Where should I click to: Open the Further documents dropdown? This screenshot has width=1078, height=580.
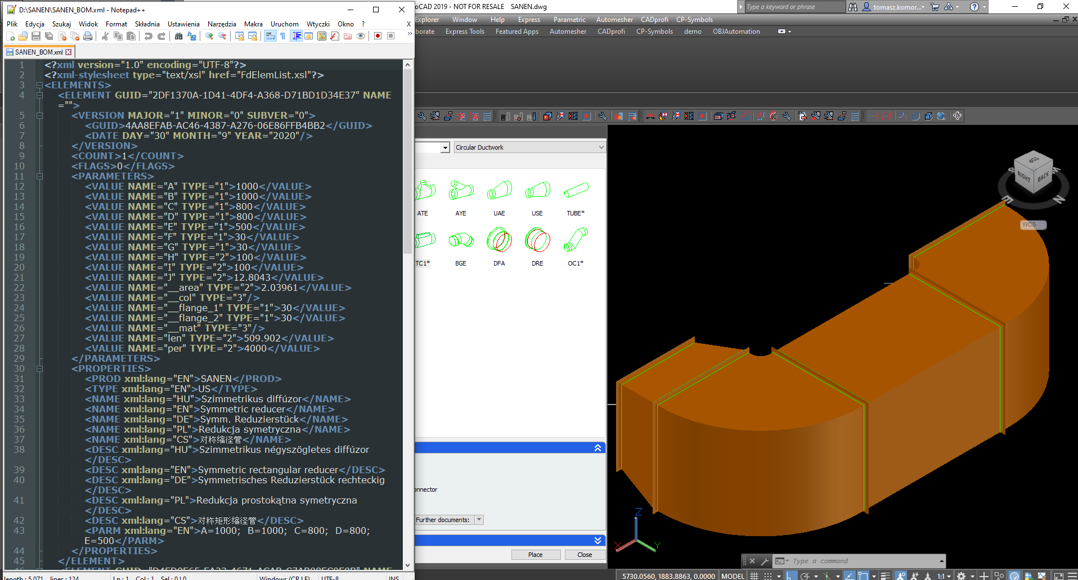[479, 520]
